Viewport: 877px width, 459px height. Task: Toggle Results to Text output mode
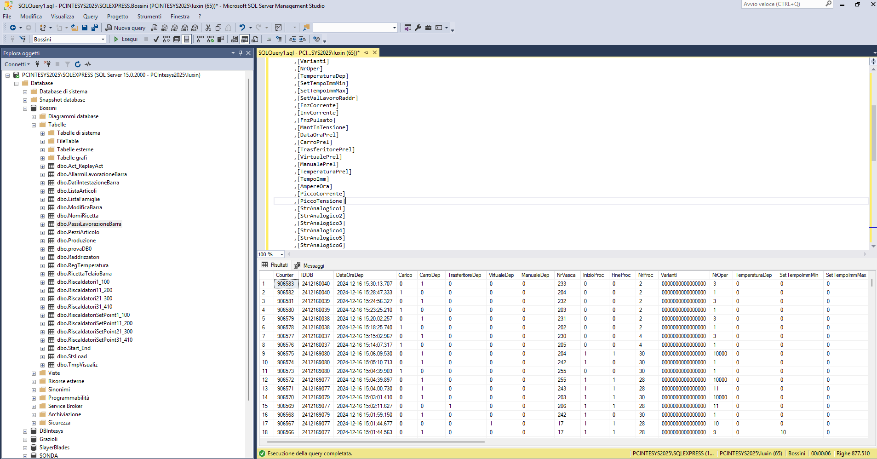tap(235, 39)
